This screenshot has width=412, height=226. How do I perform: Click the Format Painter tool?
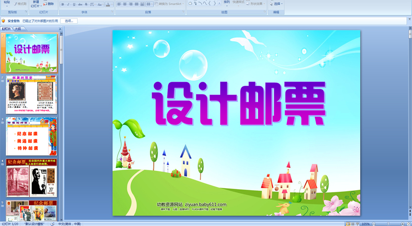coord(20,4)
